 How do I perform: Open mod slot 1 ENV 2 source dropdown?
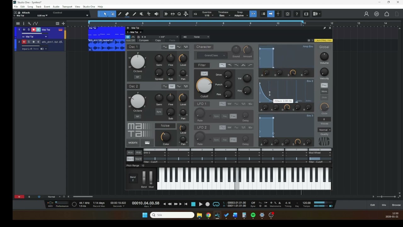click(x=154, y=153)
